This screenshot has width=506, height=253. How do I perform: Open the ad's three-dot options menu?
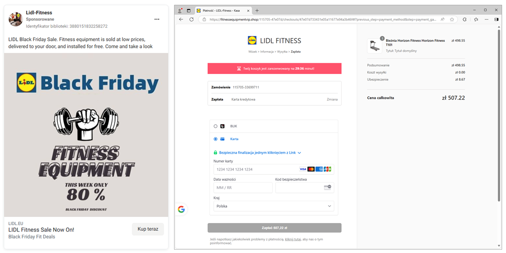(157, 19)
